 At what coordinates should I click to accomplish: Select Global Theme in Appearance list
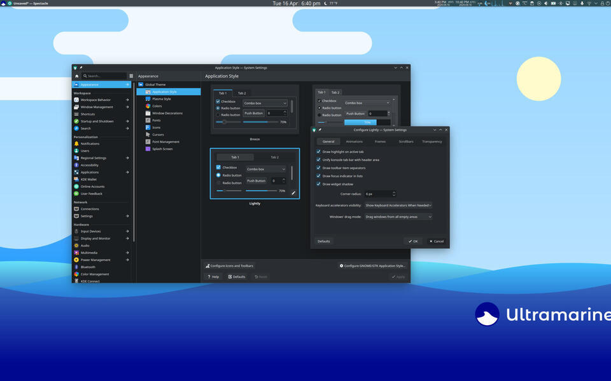(x=168, y=84)
